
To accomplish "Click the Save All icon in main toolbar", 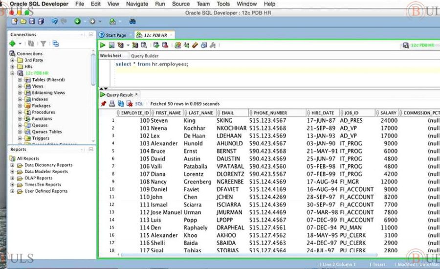I will (x=41, y=22).
